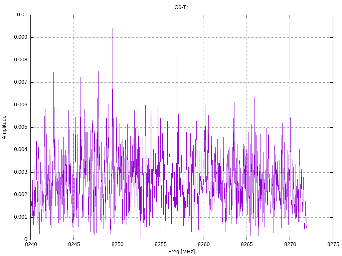Click y-axis tick label 0.001

[x=21, y=217]
